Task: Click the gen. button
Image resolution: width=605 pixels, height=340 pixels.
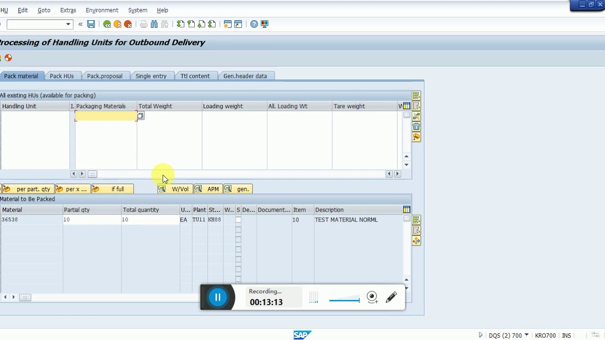Action: [x=238, y=189]
